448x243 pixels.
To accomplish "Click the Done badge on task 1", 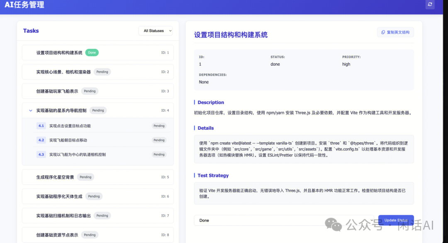I will 92,52.
